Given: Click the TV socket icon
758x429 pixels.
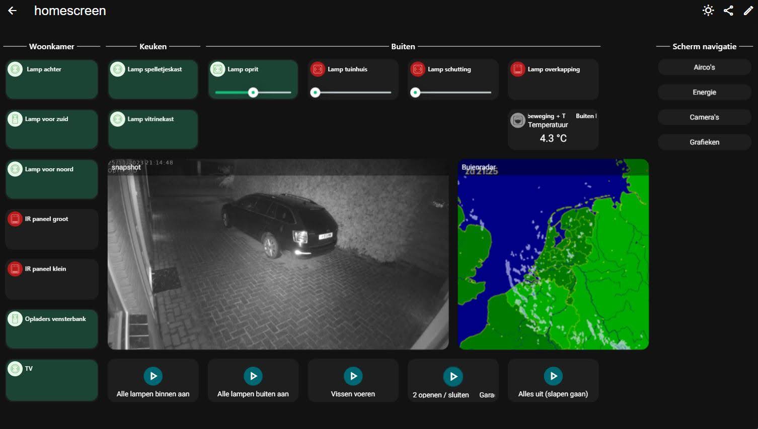Looking at the screenshot, I should (15, 369).
